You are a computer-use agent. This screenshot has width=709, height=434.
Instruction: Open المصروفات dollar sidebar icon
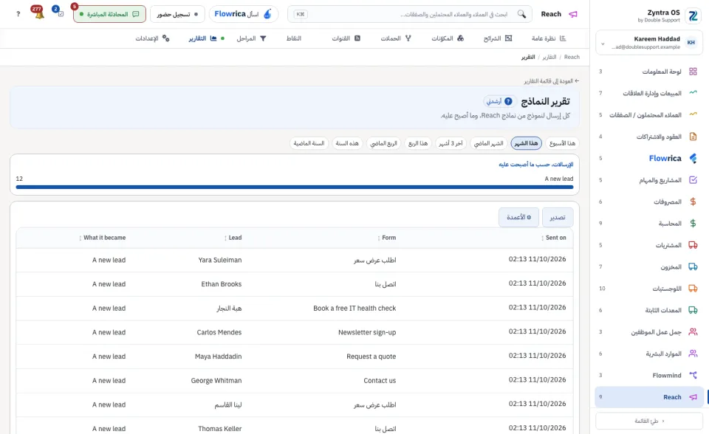click(x=693, y=201)
